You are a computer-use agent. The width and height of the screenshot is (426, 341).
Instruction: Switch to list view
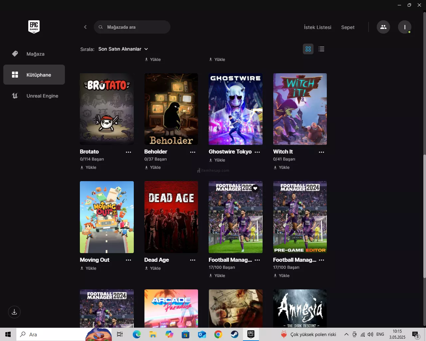321,49
